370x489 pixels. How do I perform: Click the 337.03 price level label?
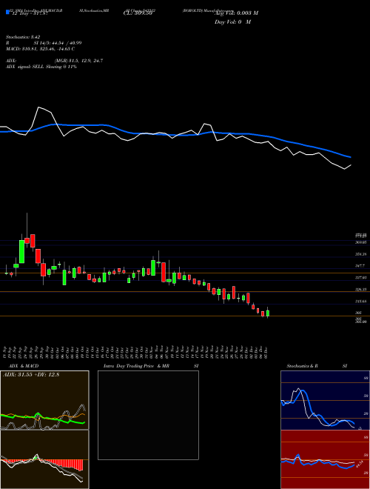click(x=360, y=277)
